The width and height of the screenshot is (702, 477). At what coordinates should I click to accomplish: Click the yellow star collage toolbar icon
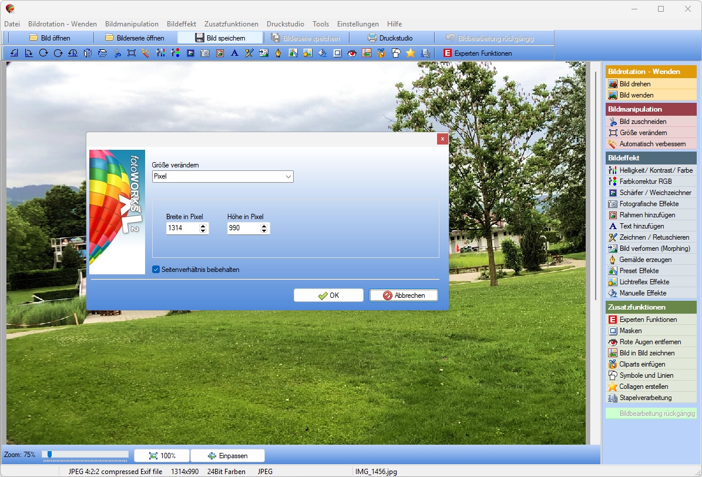point(410,53)
